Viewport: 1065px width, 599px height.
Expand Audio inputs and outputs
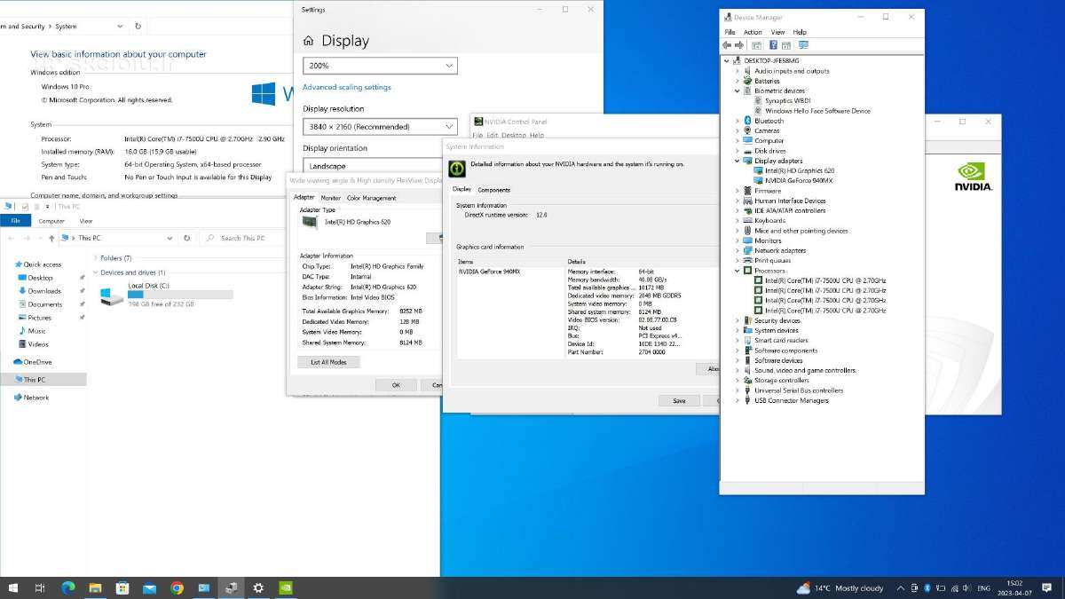tap(738, 71)
